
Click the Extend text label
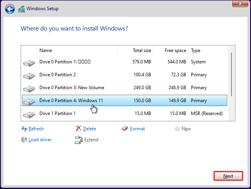(91, 140)
